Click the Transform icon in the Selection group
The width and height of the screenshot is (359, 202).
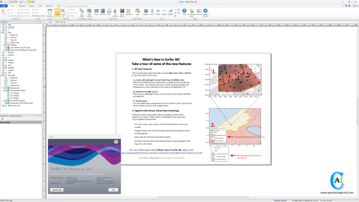point(68,13)
